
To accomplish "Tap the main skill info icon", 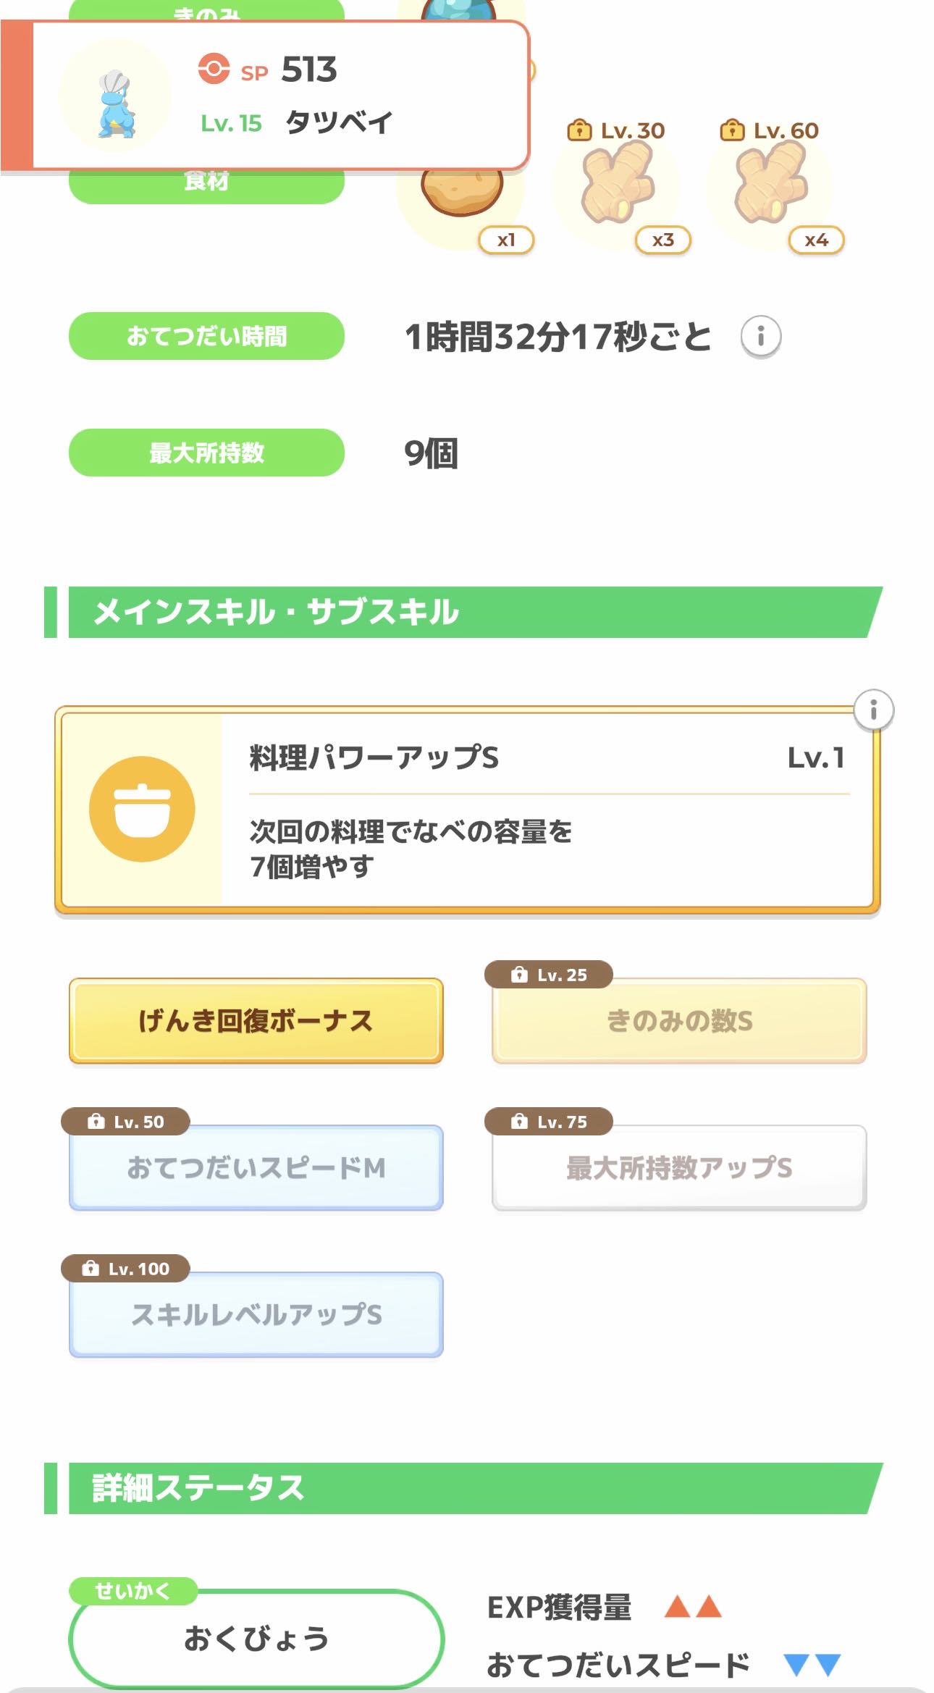I will pyautogui.click(x=873, y=710).
